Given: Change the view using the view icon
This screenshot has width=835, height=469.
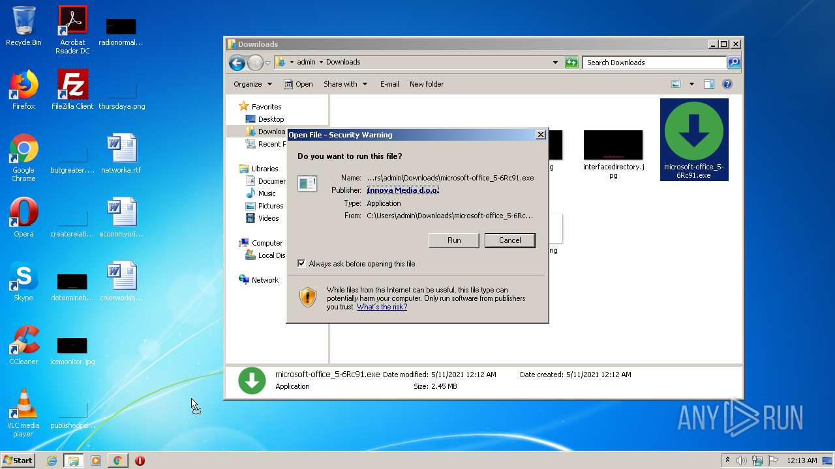Looking at the screenshot, I should click(x=676, y=84).
